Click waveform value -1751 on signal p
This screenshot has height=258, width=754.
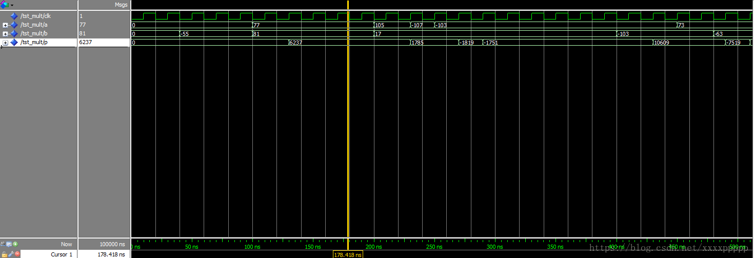coord(491,43)
